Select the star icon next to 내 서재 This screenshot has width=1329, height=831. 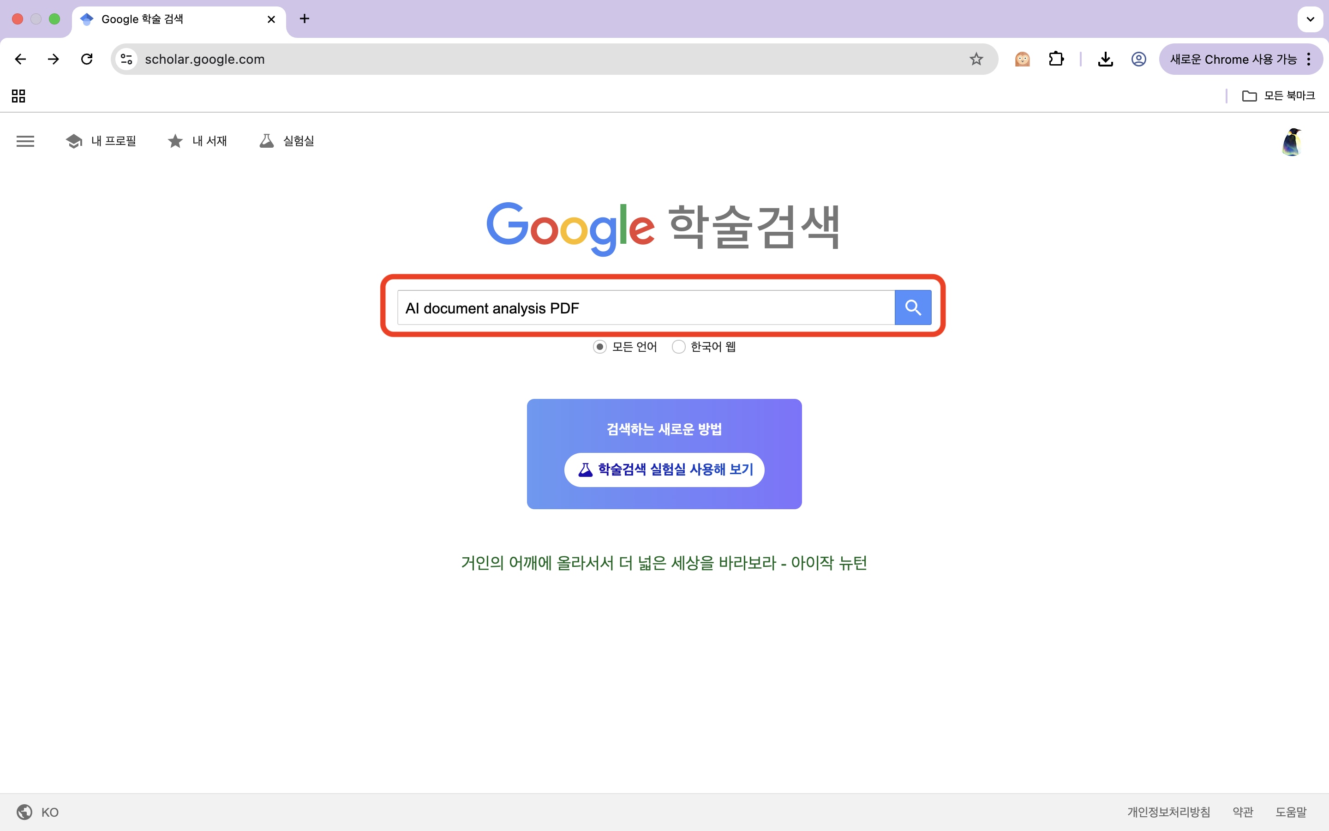pyautogui.click(x=174, y=141)
